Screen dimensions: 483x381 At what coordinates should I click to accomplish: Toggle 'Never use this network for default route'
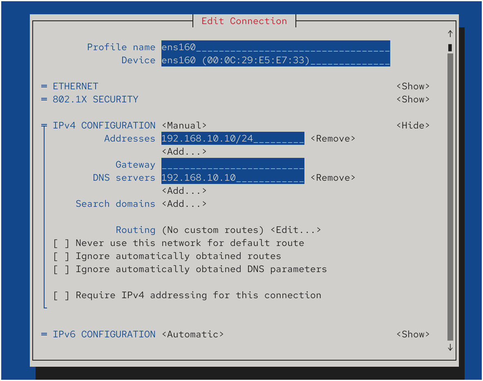coord(61,243)
